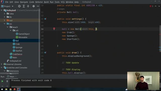Expand External Libraries node
Image resolution: width=161 pixels, height=91 pixels.
tap(2, 64)
